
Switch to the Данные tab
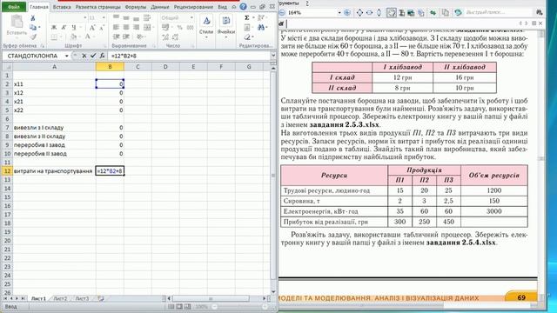[160, 7]
